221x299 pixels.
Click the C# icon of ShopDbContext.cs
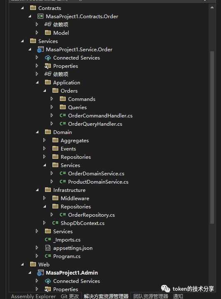pos(55,223)
